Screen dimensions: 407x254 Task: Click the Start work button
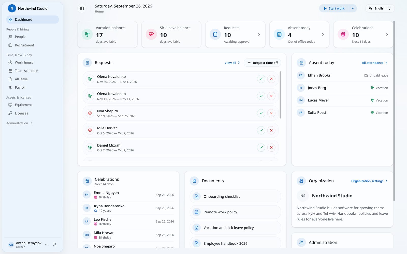[334, 8]
